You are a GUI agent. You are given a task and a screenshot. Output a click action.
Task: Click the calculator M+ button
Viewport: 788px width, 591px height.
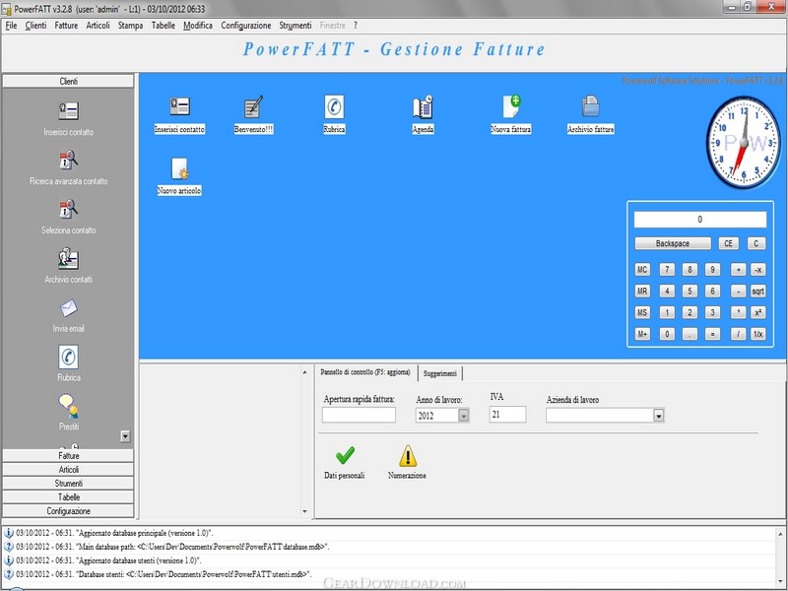(x=642, y=334)
